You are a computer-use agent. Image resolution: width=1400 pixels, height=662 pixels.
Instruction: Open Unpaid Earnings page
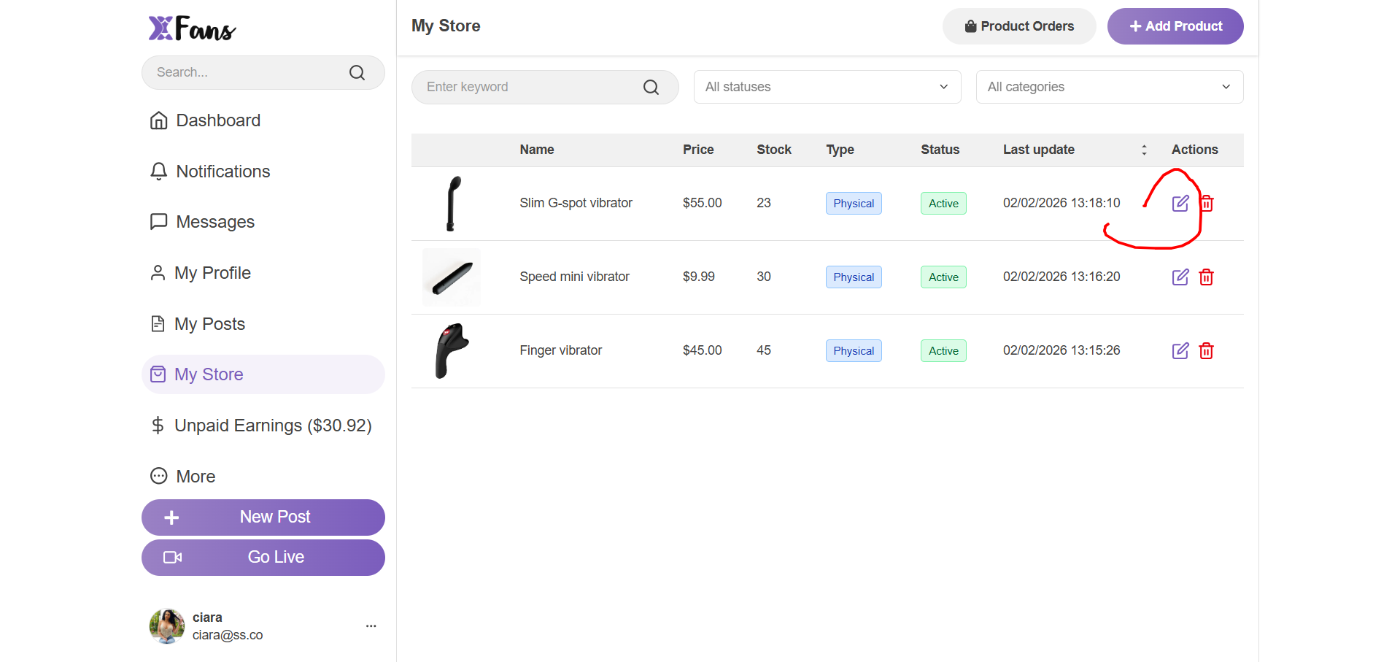pos(261,426)
